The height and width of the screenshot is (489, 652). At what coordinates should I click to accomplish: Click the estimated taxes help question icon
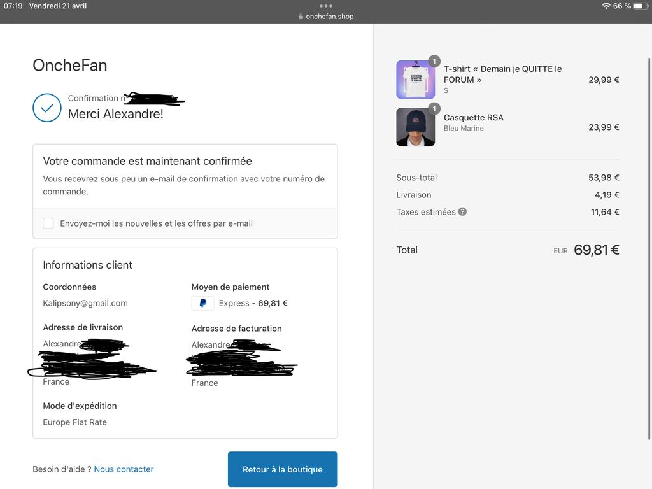tap(462, 211)
